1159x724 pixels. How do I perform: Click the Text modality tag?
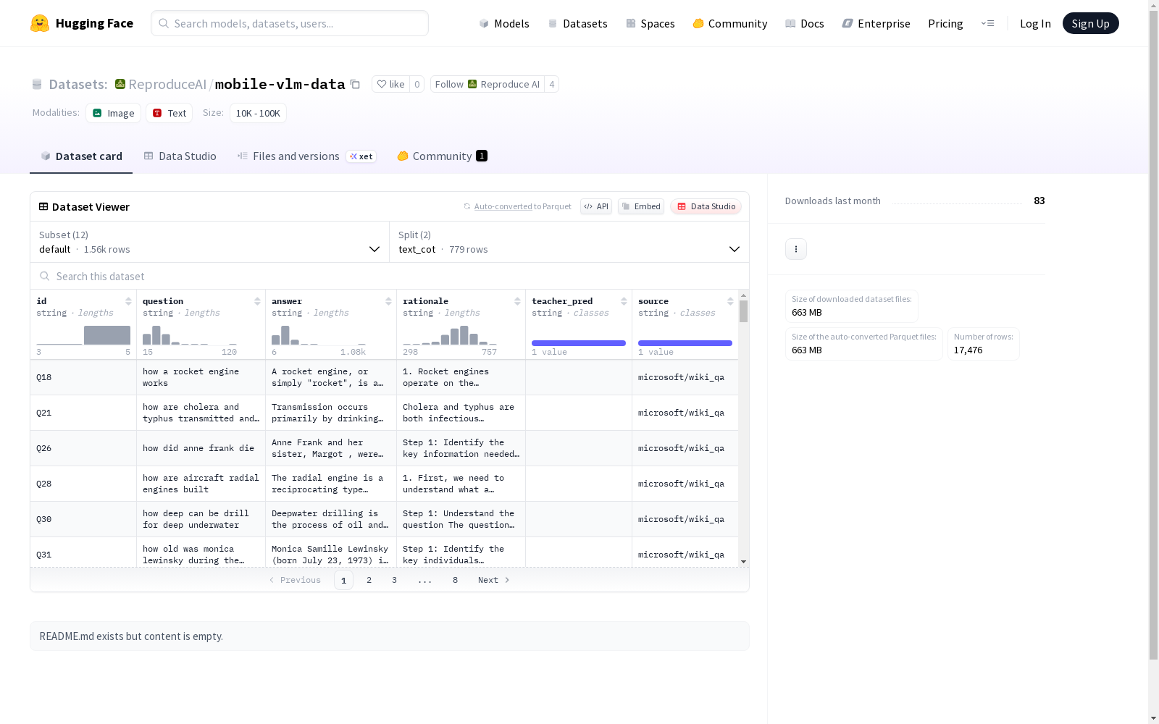click(170, 113)
